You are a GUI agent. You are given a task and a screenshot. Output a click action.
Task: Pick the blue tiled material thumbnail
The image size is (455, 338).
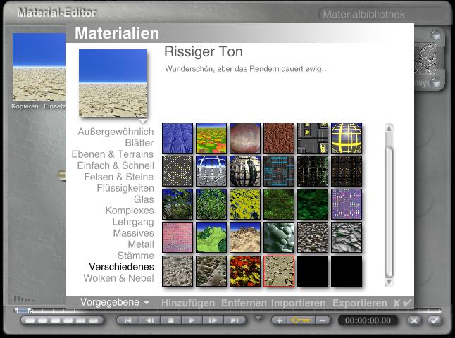click(177, 138)
